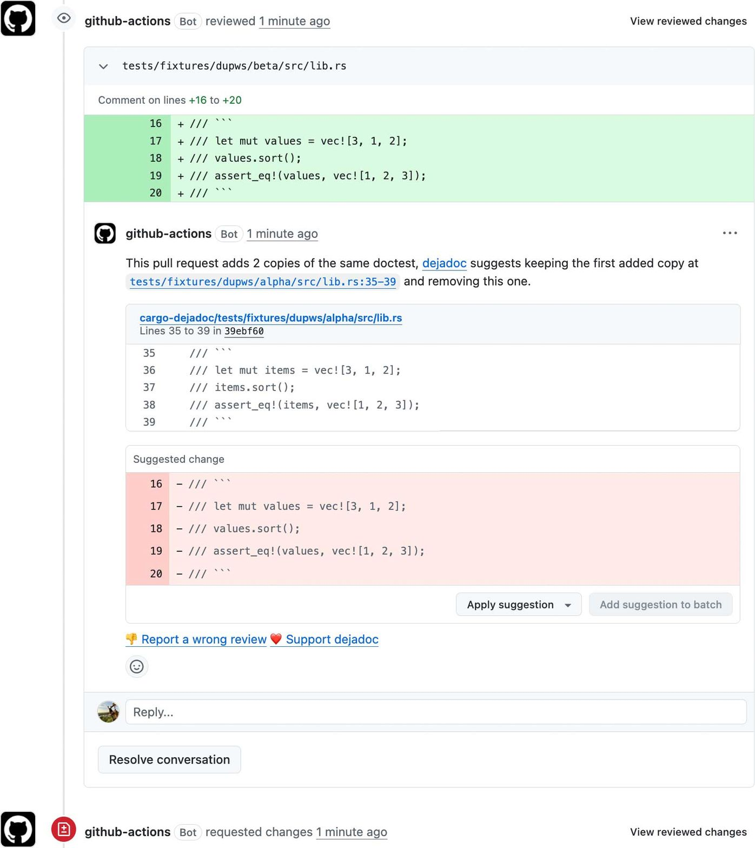Open the comment author's github-actions avatar
This screenshot has height=848, width=755.
(x=105, y=234)
